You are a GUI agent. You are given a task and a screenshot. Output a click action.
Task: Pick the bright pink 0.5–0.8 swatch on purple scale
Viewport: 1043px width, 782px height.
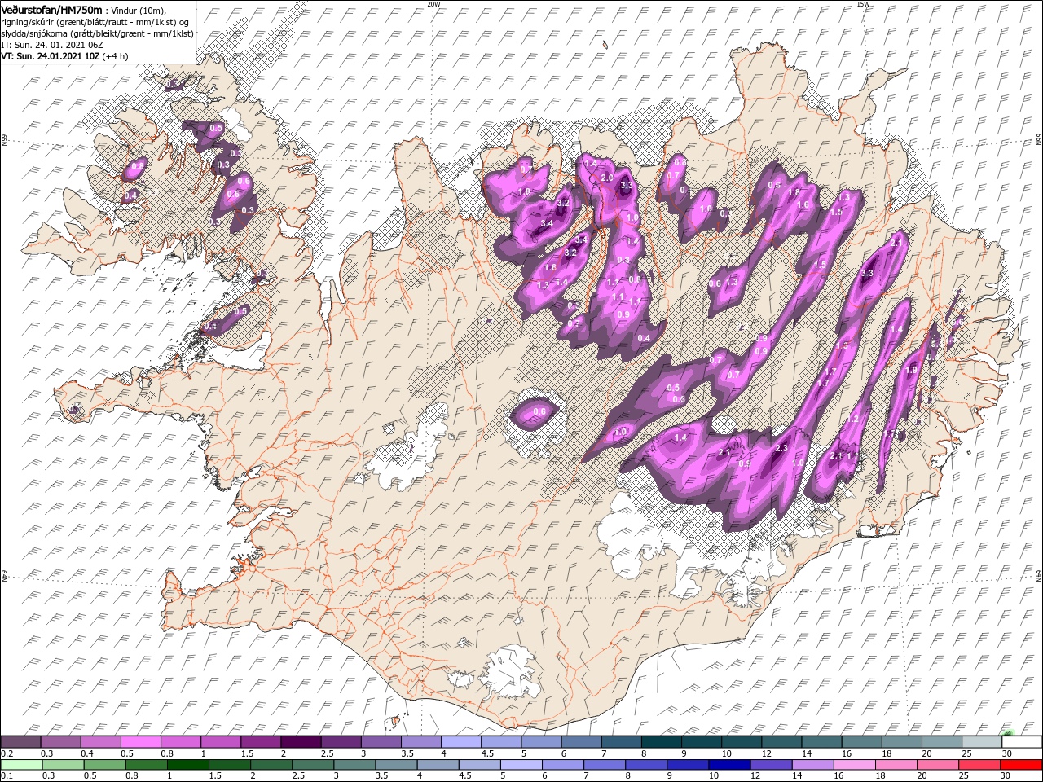tap(140, 742)
